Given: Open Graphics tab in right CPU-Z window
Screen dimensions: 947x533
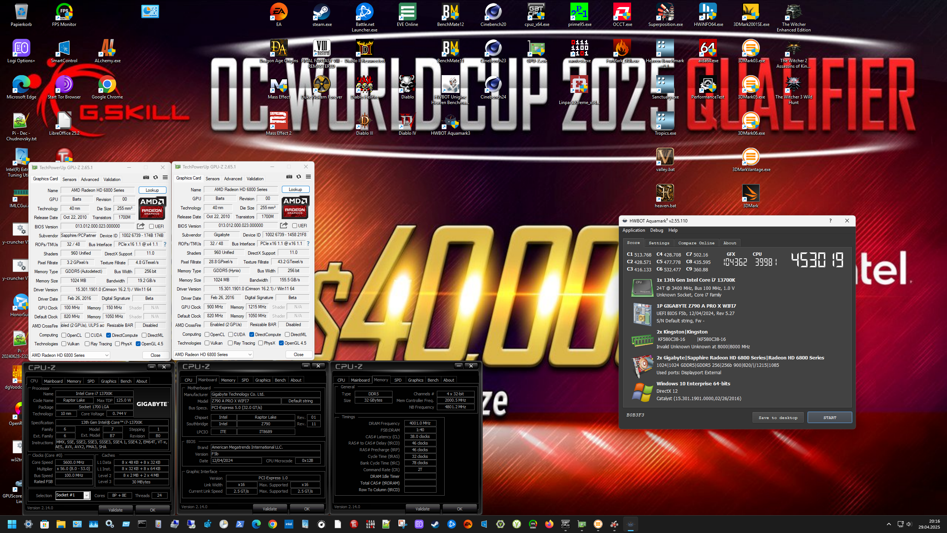Looking at the screenshot, I should pos(415,380).
